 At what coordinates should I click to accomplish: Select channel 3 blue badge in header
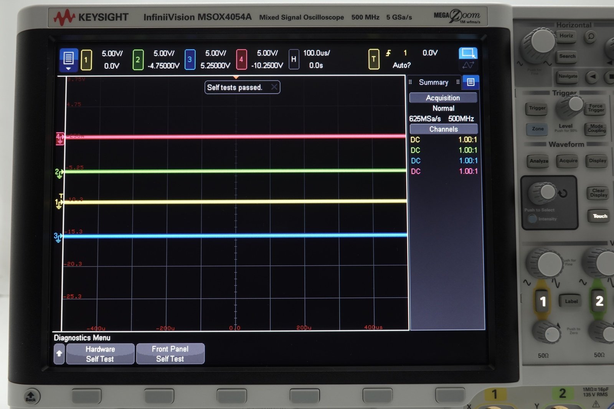pyautogui.click(x=190, y=59)
